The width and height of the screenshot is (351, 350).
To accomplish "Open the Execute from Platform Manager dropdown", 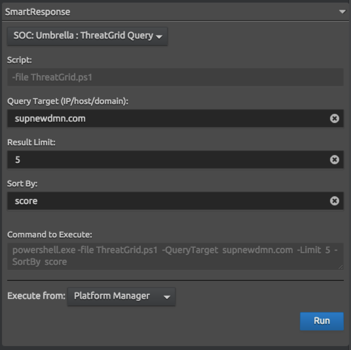I will pyautogui.click(x=121, y=296).
